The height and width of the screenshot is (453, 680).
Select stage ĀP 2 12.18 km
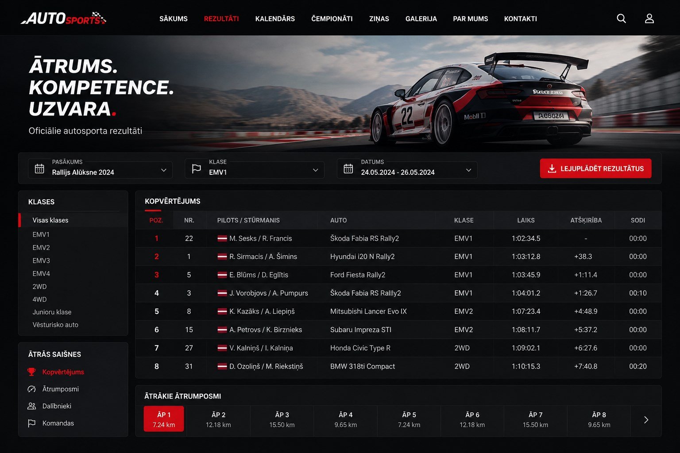218,420
